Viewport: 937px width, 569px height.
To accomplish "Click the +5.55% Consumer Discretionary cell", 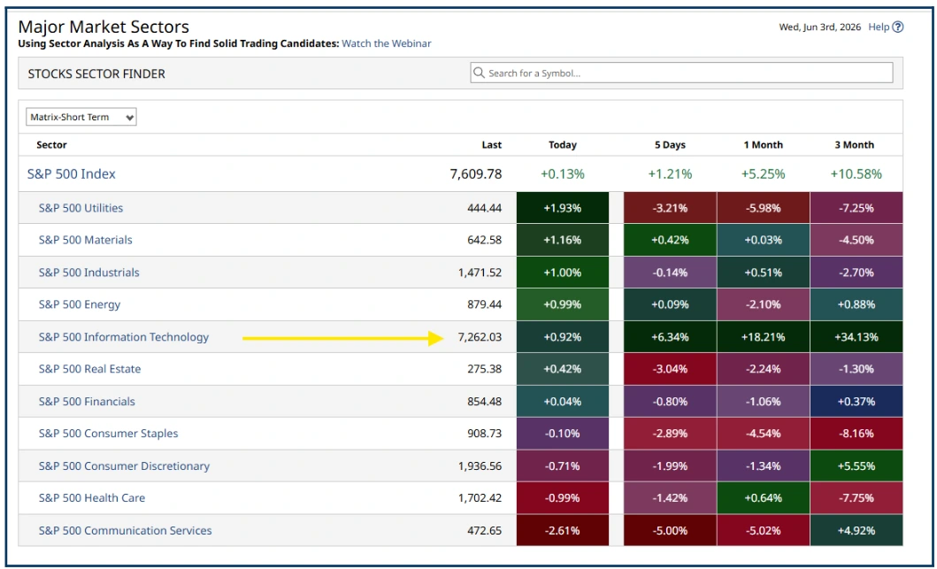I will [856, 466].
